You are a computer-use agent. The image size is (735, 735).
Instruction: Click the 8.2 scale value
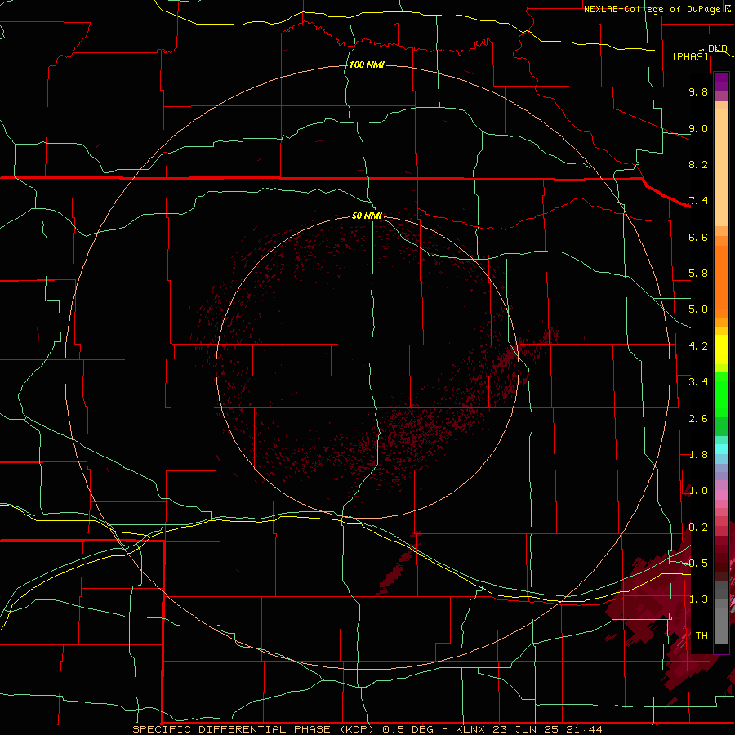(x=698, y=164)
